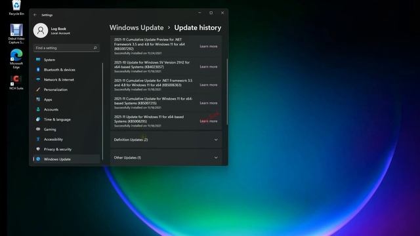The height and width of the screenshot is (236, 420).
Task: Click Learn more for KB5008295 update
Action: 209,121
